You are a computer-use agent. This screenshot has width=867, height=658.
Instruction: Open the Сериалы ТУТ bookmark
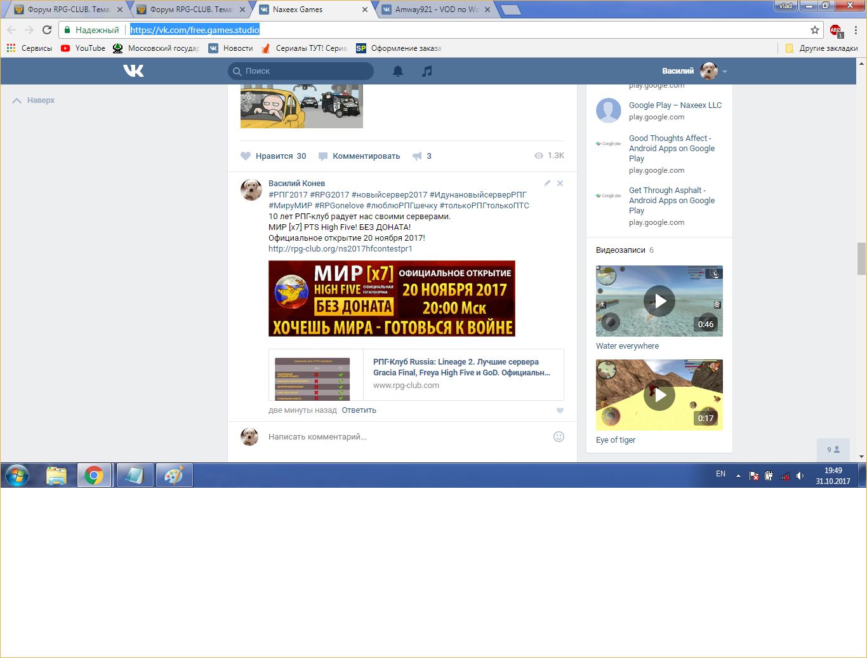point(304,48)
